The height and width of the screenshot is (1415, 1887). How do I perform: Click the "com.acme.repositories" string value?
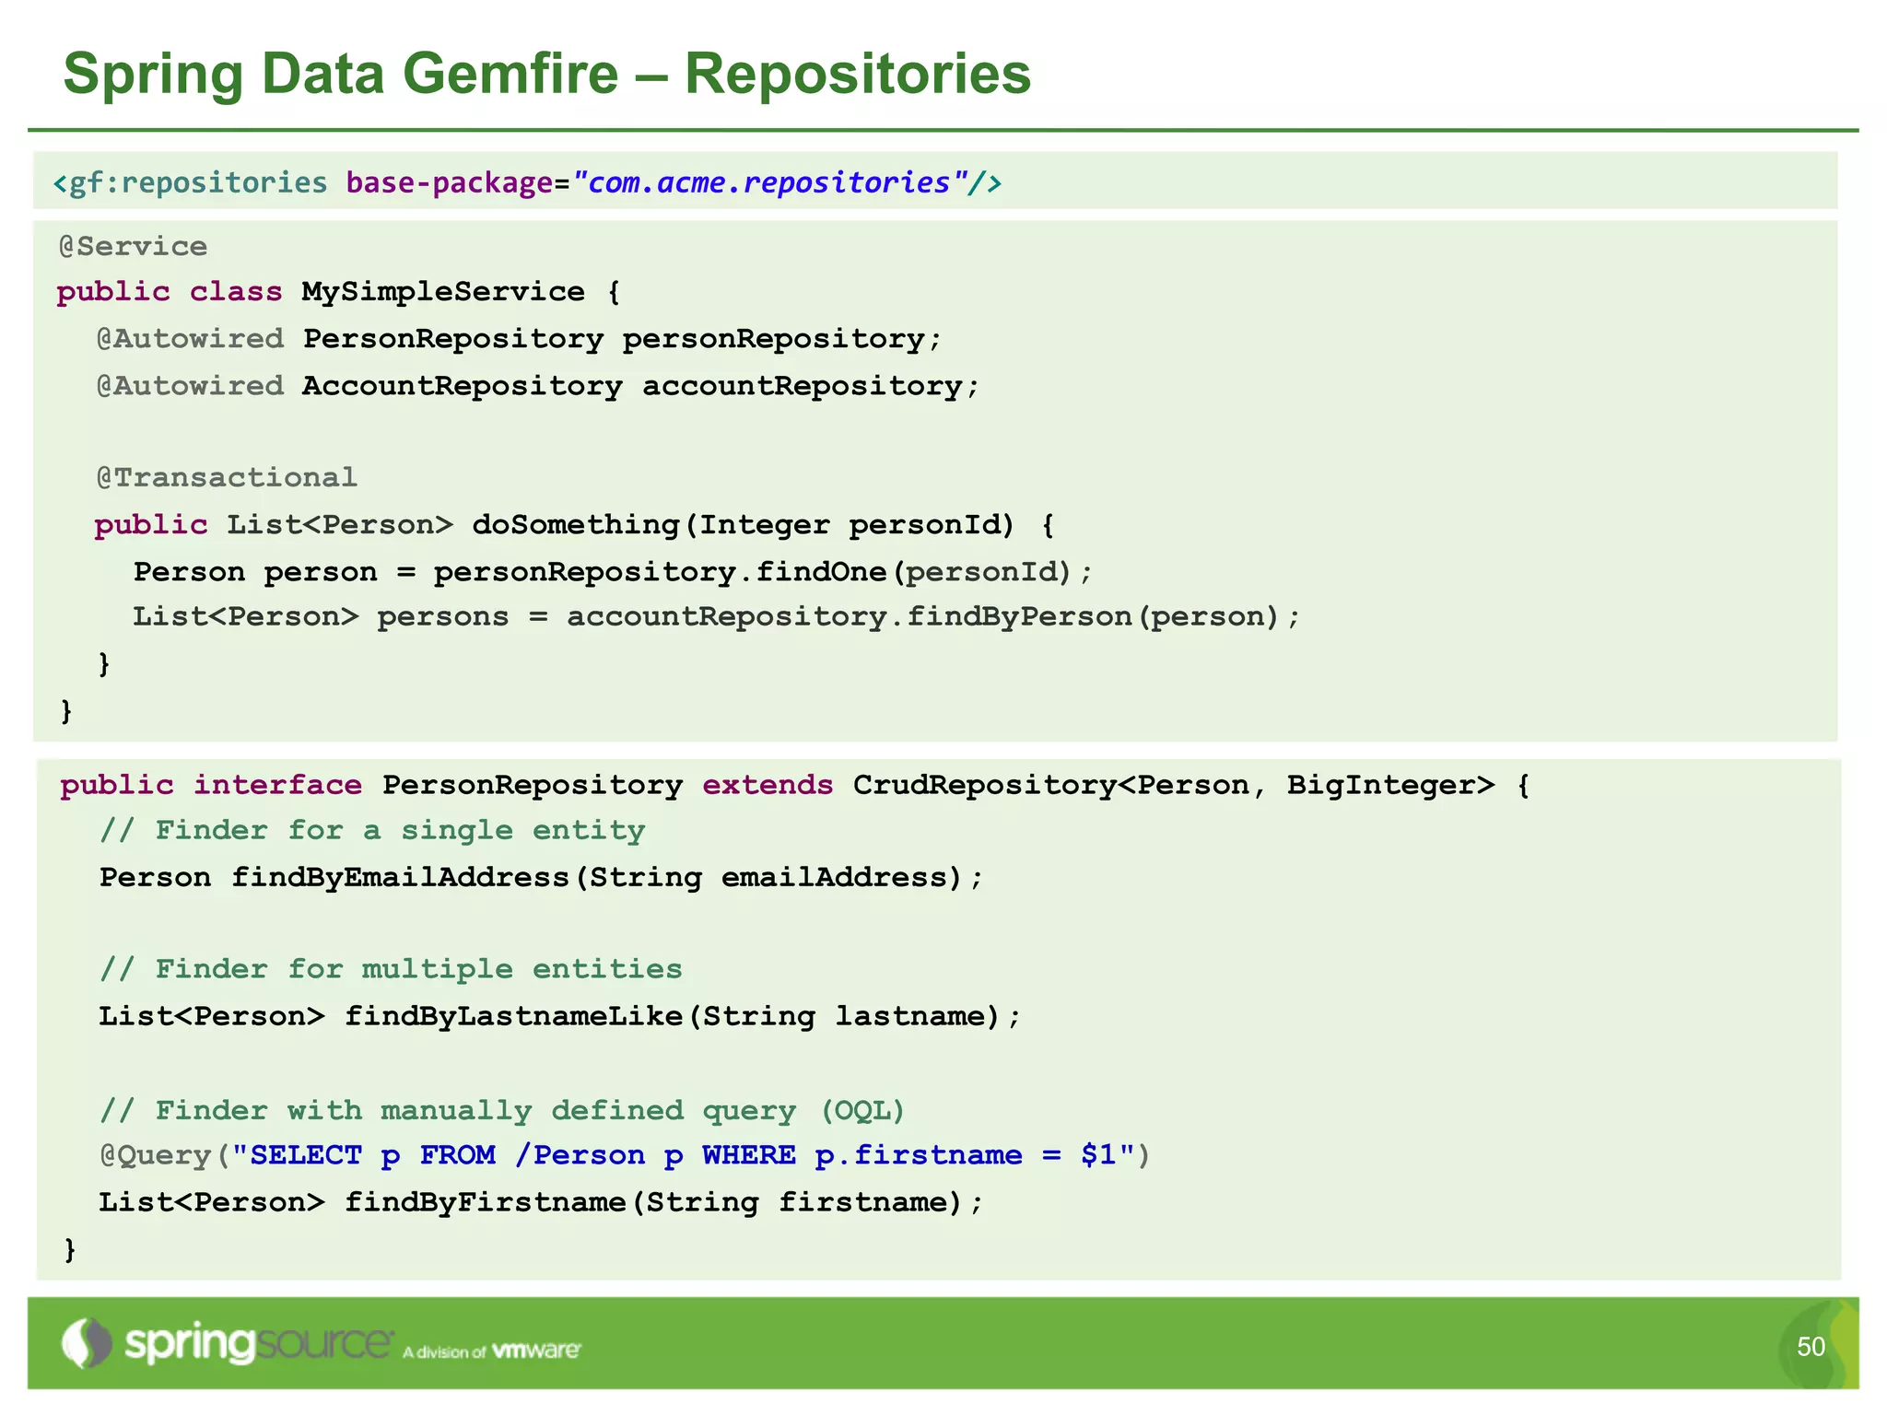(770, 182)
